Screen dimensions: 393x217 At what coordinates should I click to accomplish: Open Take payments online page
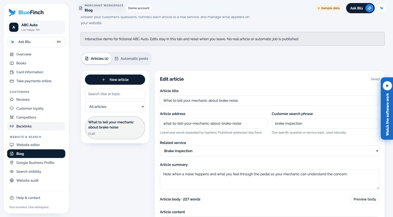coord(36,81)
